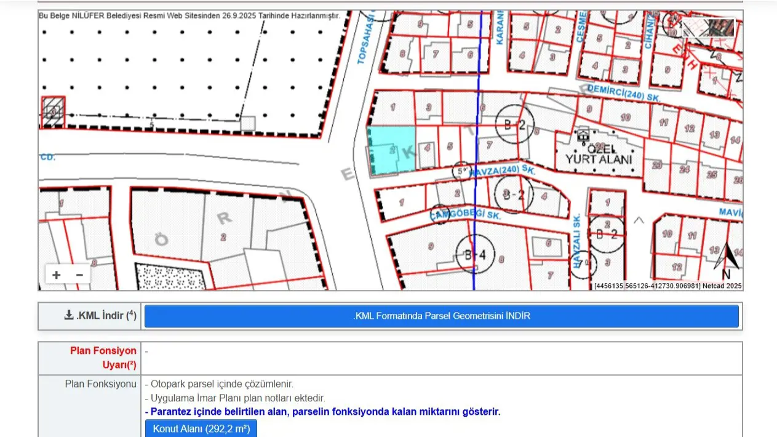Click the red Plan Fonsiyon Uyarı(²) heading
Viewport: 777px width, 437px height.
click(x=103, y=358)
